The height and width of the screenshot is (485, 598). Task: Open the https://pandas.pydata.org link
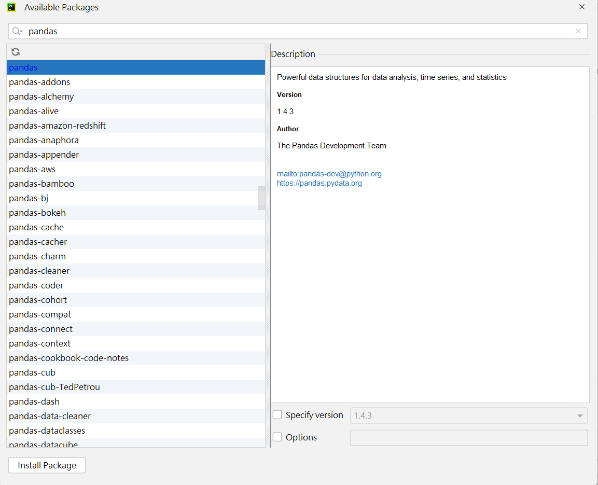tap(319, 183)
